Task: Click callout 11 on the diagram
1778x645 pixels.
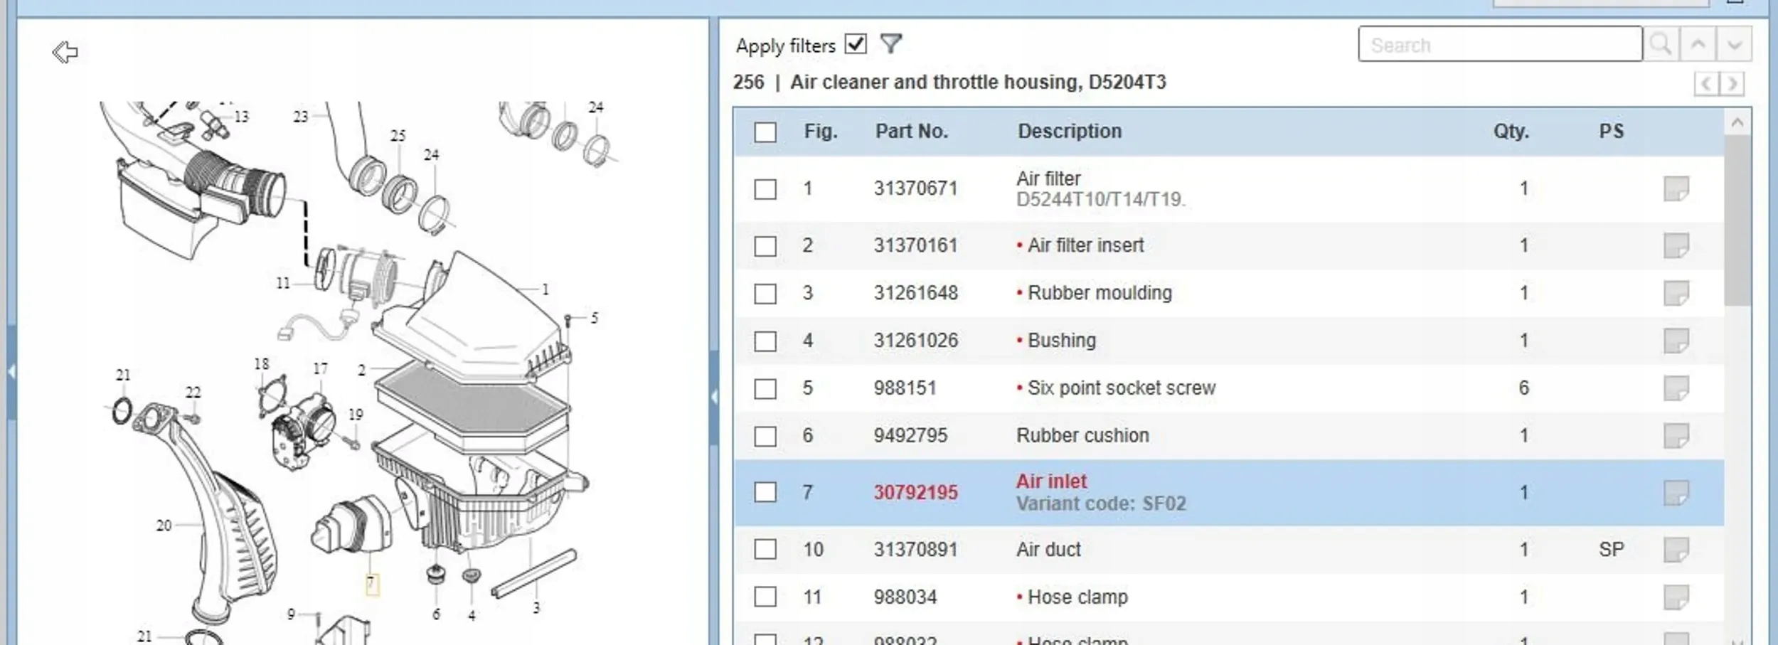Action: (283, 283)
